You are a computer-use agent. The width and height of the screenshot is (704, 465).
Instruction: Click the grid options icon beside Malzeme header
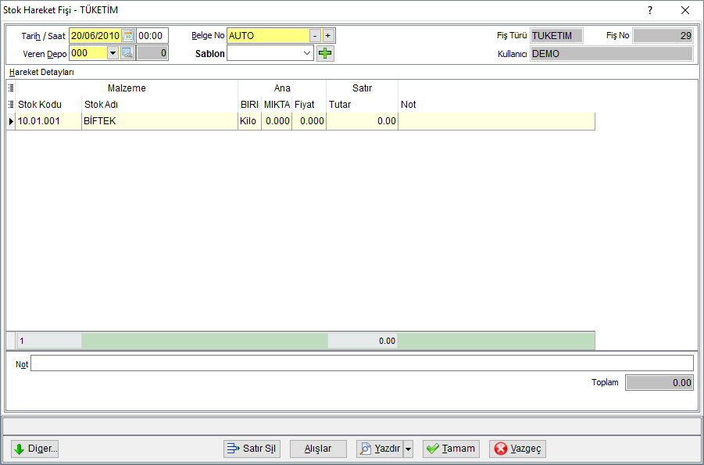11,88
